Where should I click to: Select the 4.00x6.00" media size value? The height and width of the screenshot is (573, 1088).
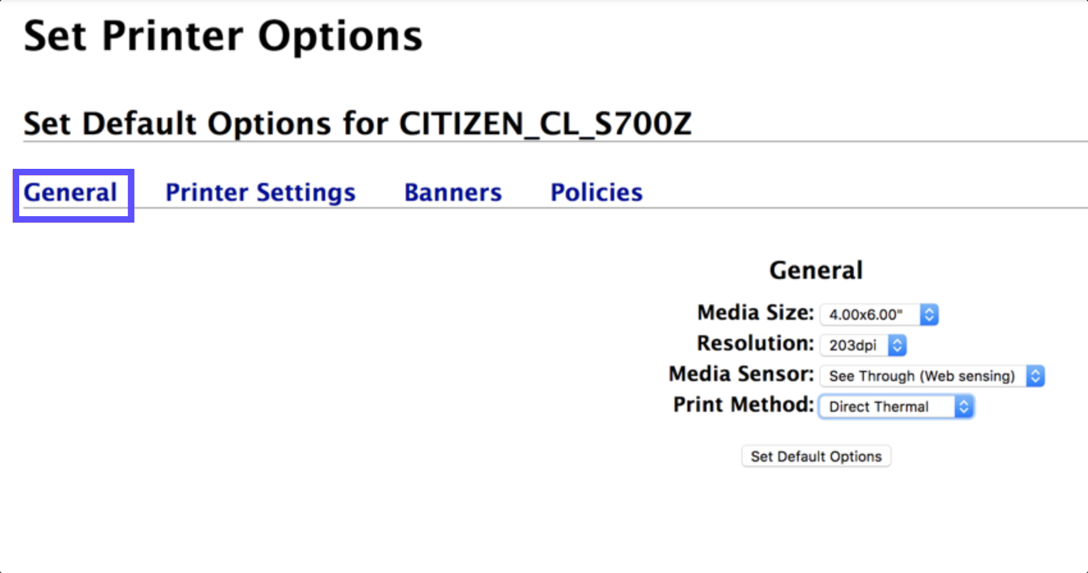[865, 314]
